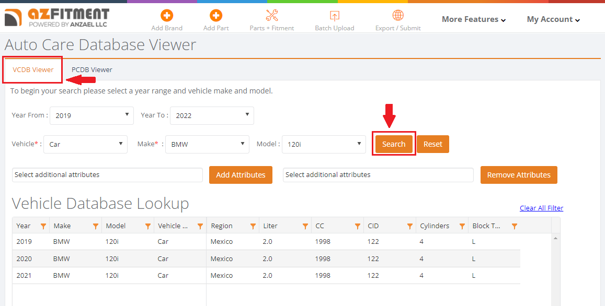Filter the Make column
Viewport: 605px width, 306px height.
coord(96,226)
